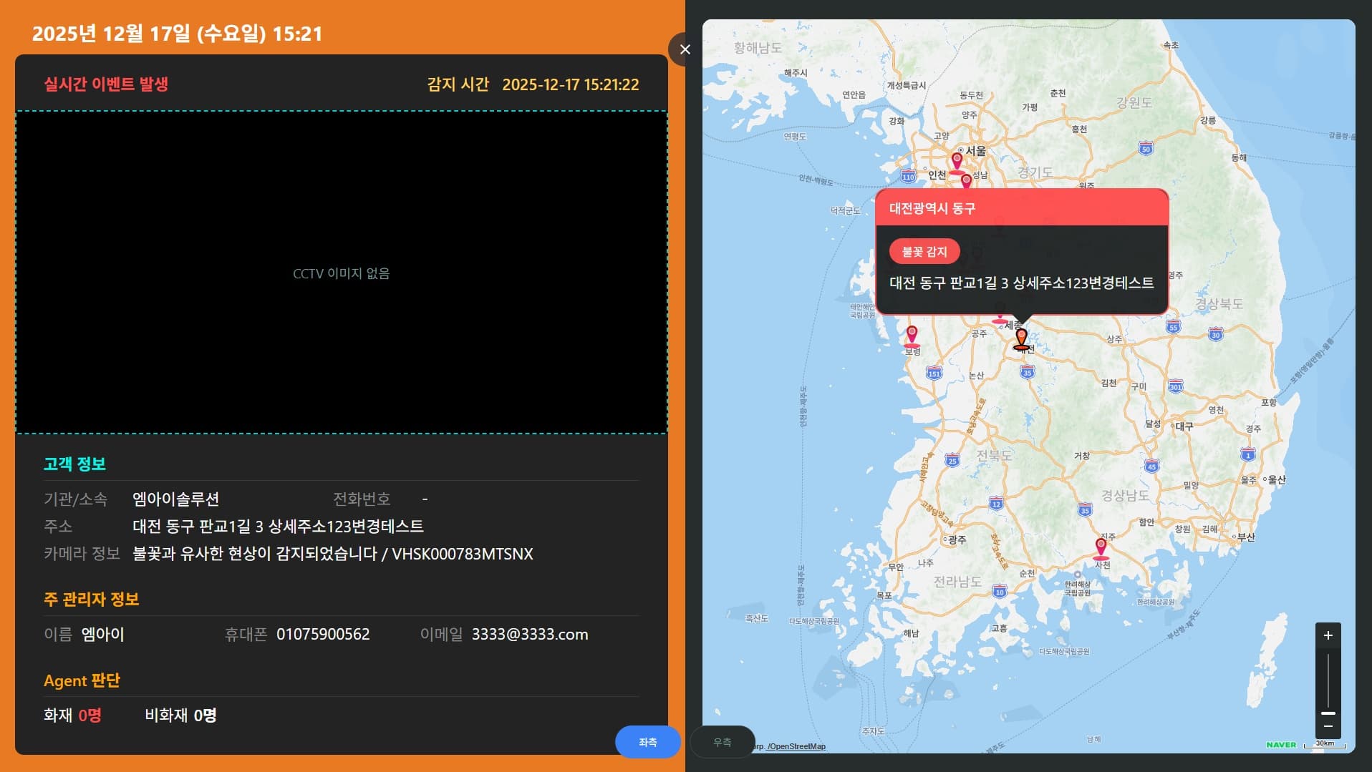Open the OpenStreetMap attribution link

797,746
